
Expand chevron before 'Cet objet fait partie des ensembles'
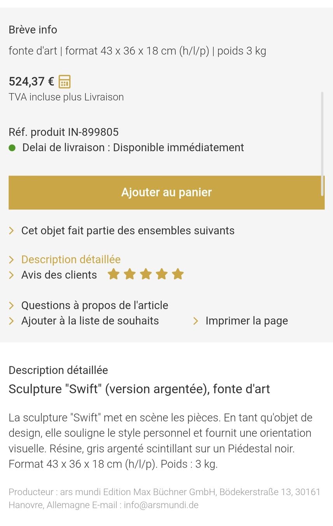point(12,231)
